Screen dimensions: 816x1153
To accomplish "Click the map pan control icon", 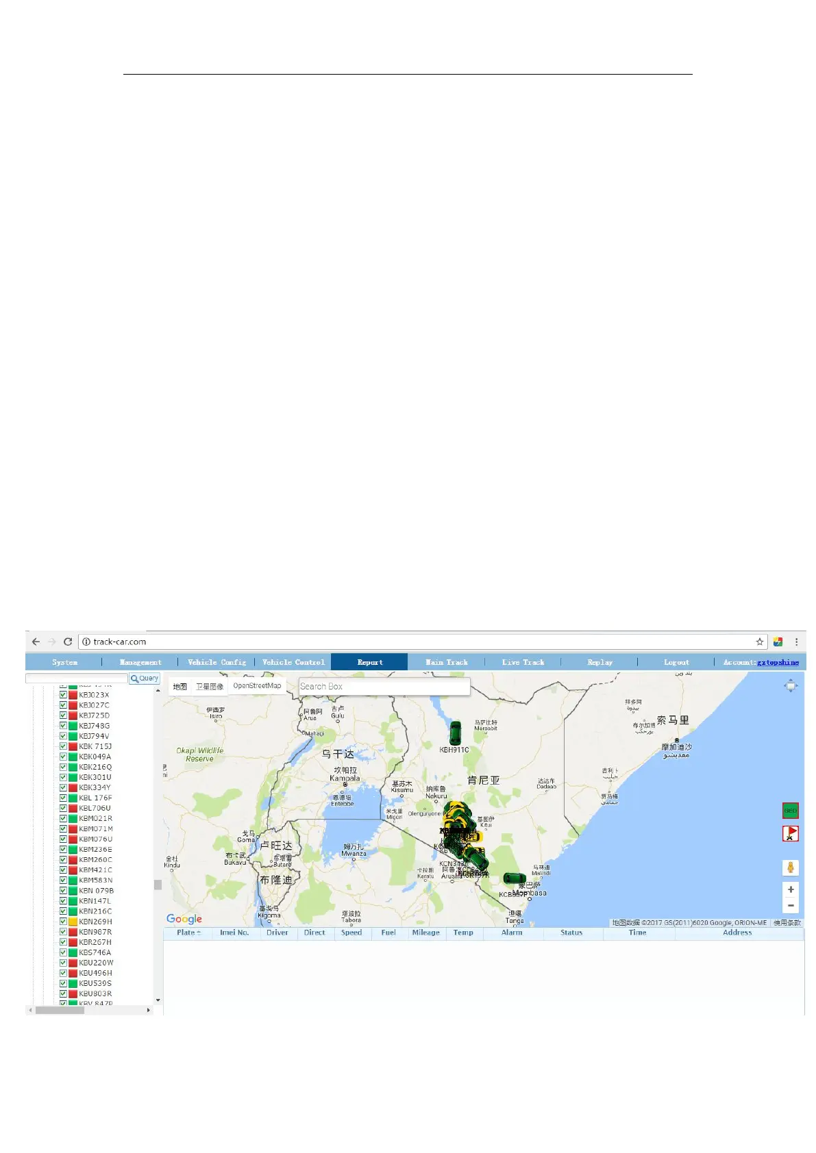I will (x=791, y=685).
